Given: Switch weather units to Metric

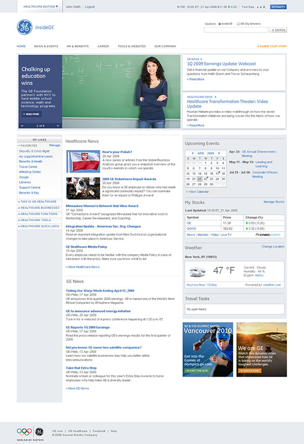Looking at the screenshot, I should pyautogui.click(x=259, y=275).
